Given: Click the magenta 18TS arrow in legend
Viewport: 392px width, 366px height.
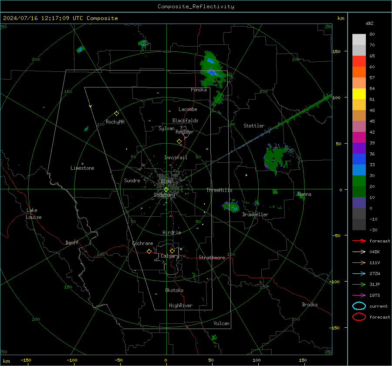Looking at the screenshot, I should click(x=359, y=295).
